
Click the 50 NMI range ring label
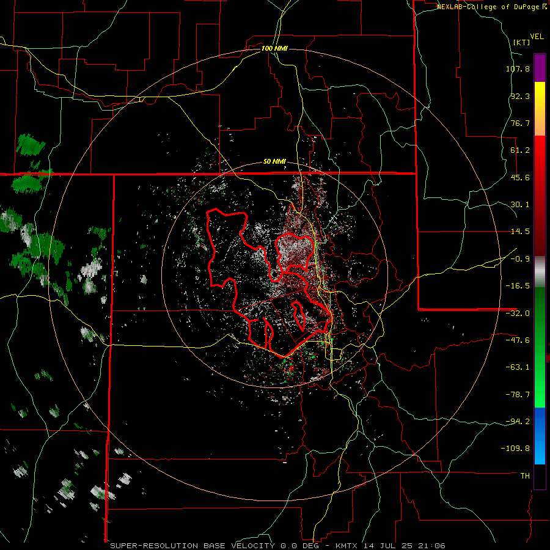[x=274, y=162]
